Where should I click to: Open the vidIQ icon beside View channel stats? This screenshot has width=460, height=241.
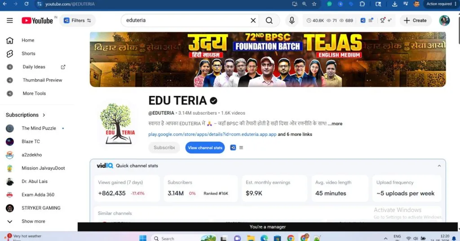click(x=233, y=148)
